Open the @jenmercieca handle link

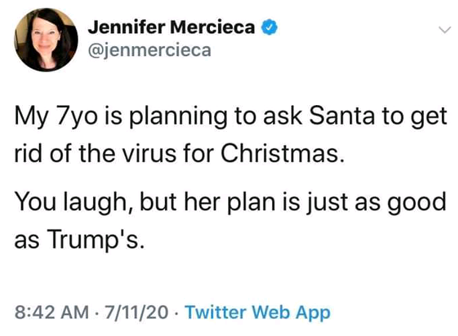coord(150,51)
